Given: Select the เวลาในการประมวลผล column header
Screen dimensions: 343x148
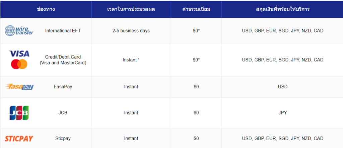Looking at the screenshot, I should (x=131, y=9).
